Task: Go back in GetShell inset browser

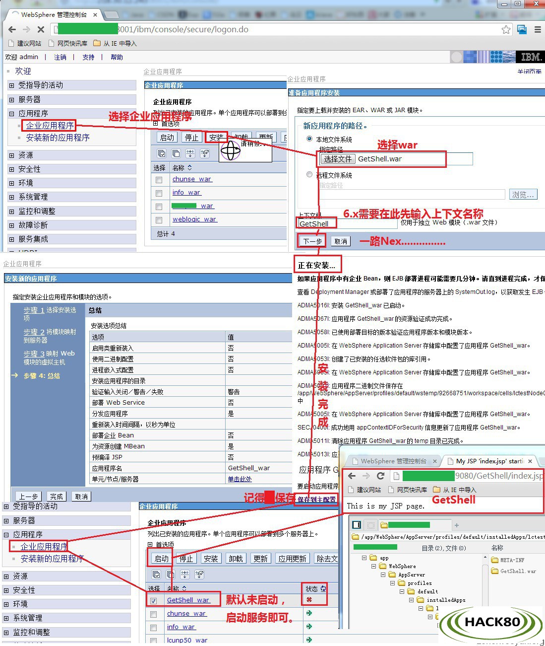Action: click(352, 476)
